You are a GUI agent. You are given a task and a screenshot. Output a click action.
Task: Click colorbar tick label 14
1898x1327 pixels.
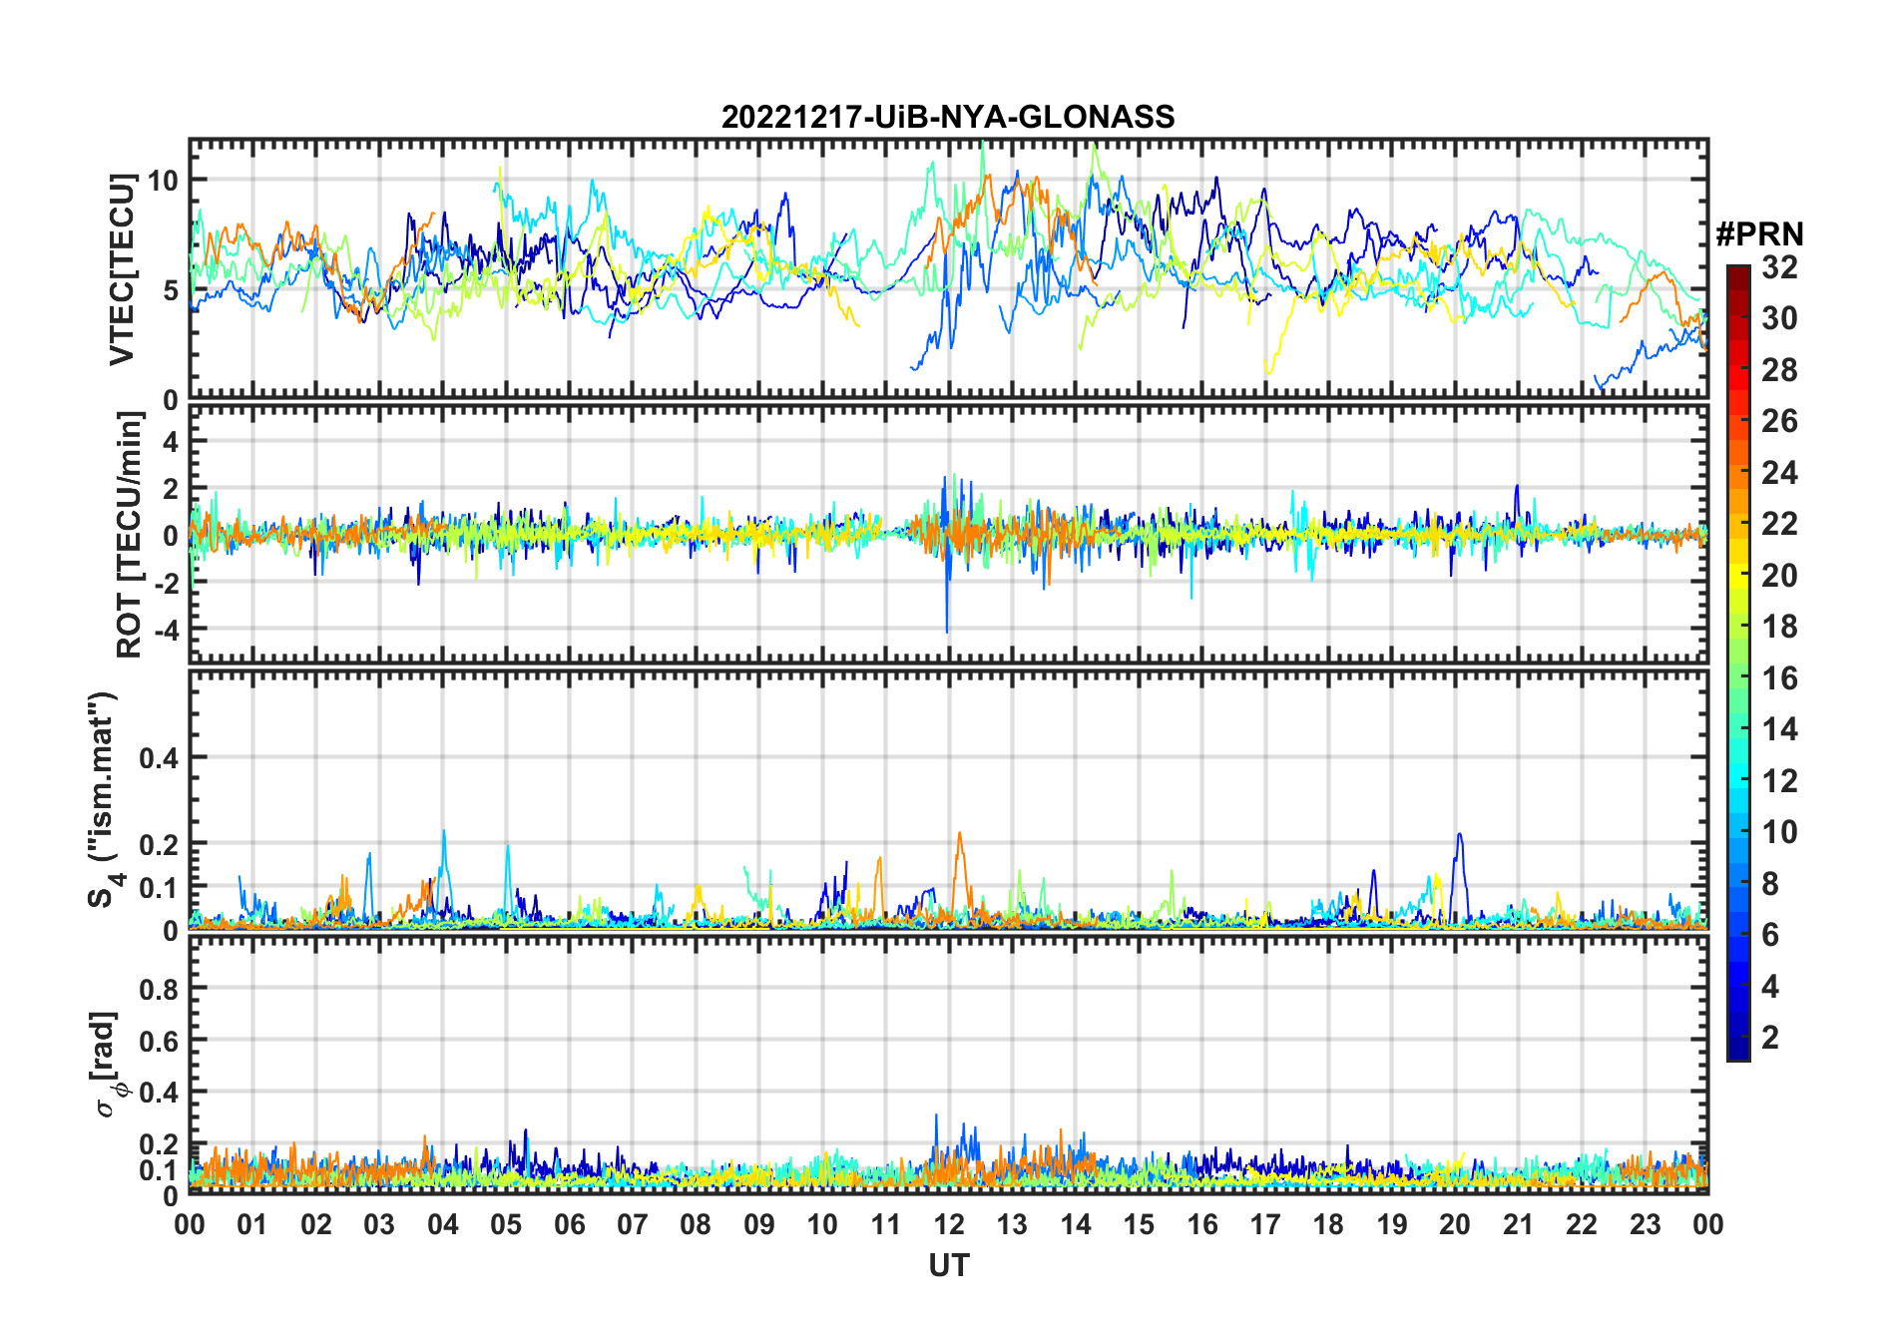(1779, 728)
